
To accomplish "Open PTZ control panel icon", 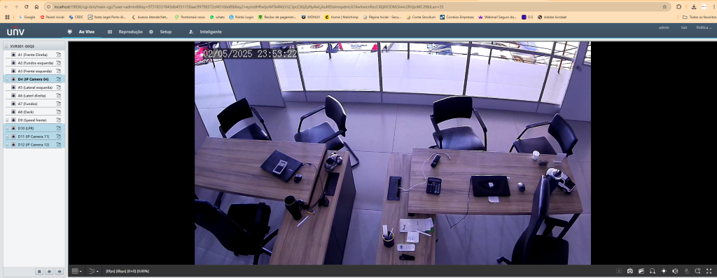I will coord(664,271).
